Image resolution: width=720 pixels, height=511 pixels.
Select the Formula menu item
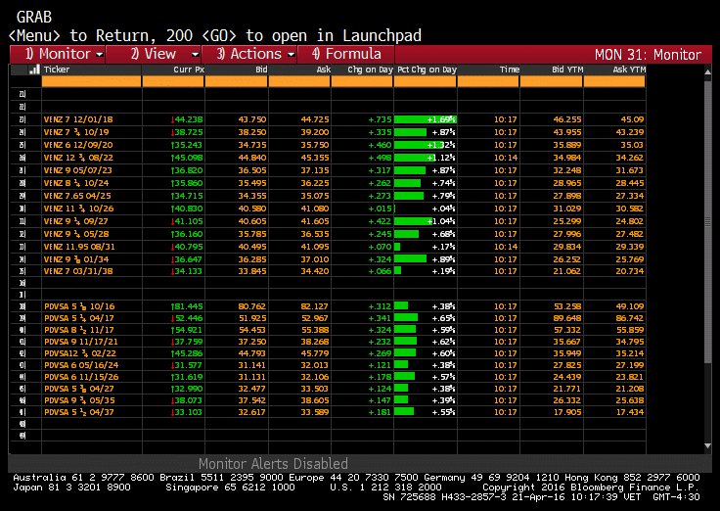click(x=346, y=54)
